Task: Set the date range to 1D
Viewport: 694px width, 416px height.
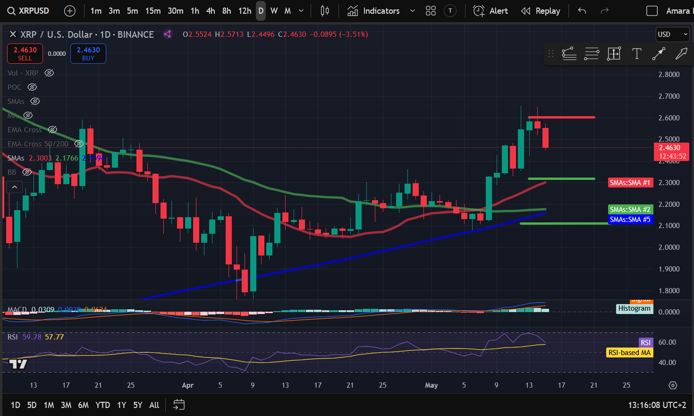Action: [x=16, y=405]
